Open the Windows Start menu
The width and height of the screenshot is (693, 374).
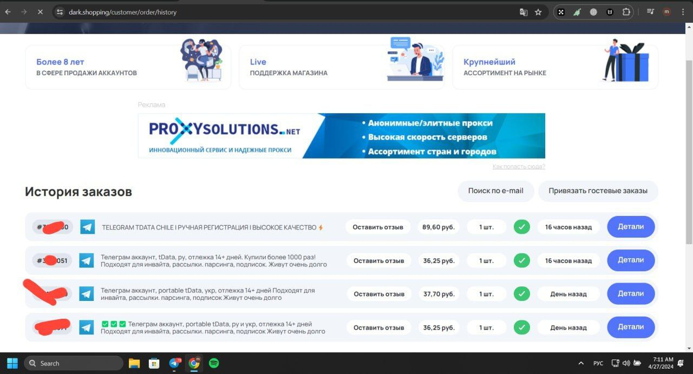[x=12, y=363]
